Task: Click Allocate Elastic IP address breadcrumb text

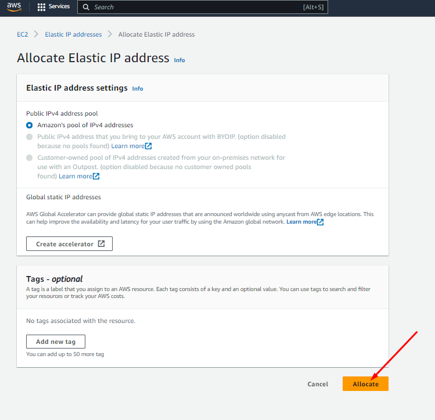Action: click(156, 34)
